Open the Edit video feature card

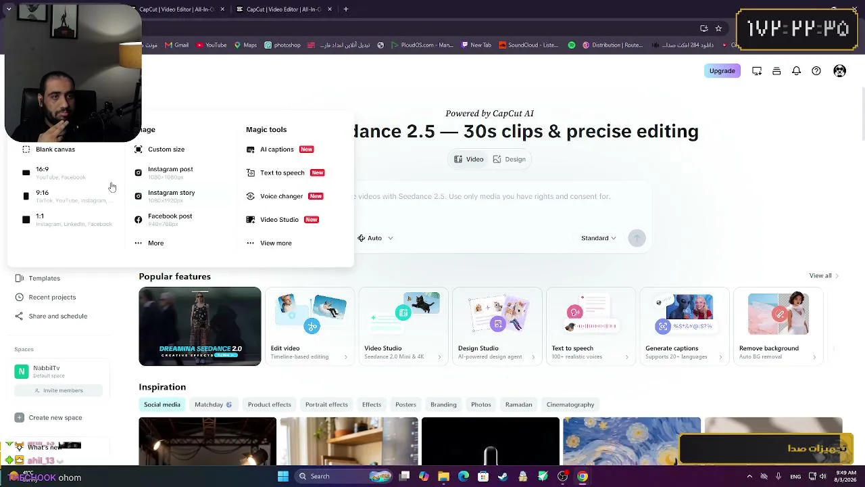pos(310,327)
